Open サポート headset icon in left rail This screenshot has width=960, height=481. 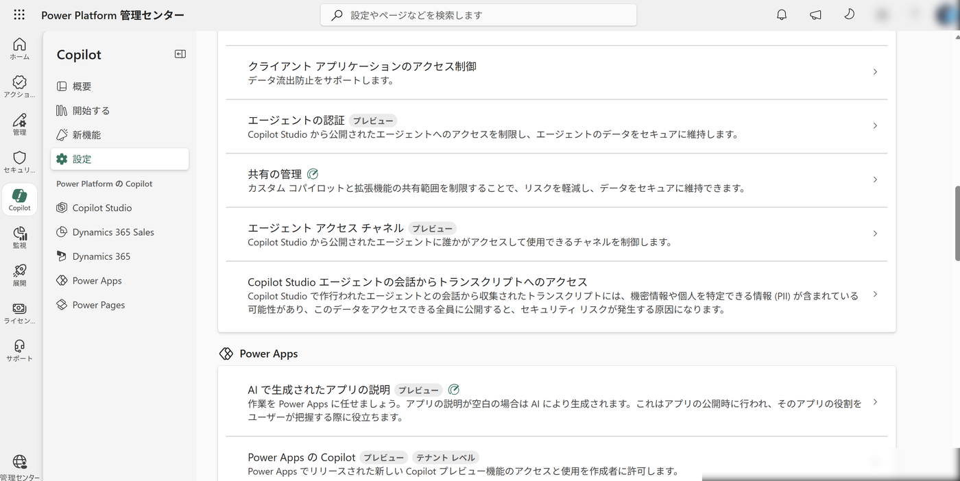[x=19, y=351]
